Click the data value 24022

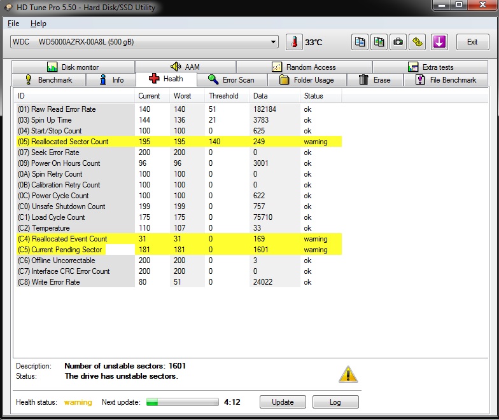[x=263, y=282]
